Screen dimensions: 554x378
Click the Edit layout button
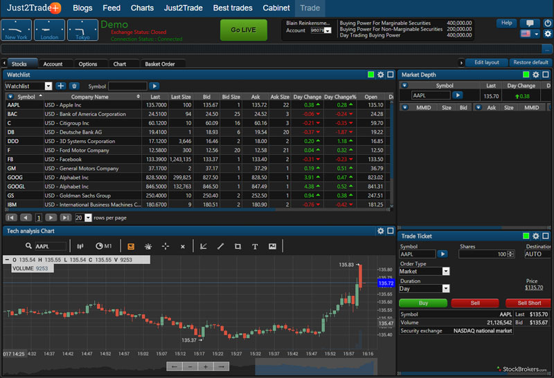[487, 62]
